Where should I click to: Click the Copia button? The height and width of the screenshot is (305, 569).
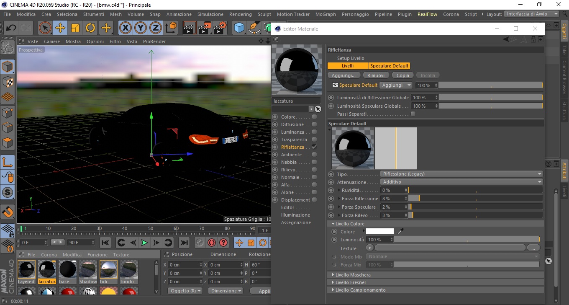[x=403, y=75]
